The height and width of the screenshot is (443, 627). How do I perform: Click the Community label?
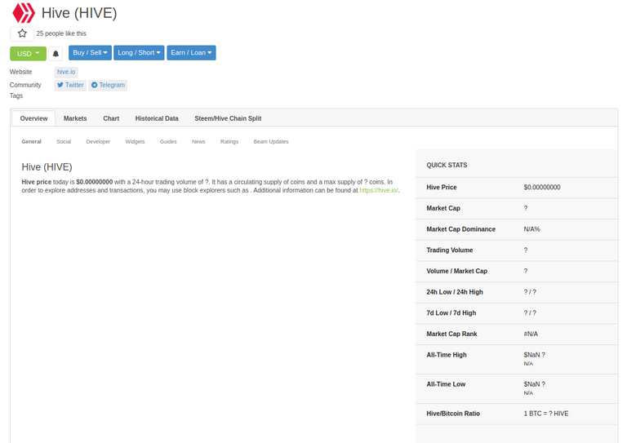tap(25, 85)
